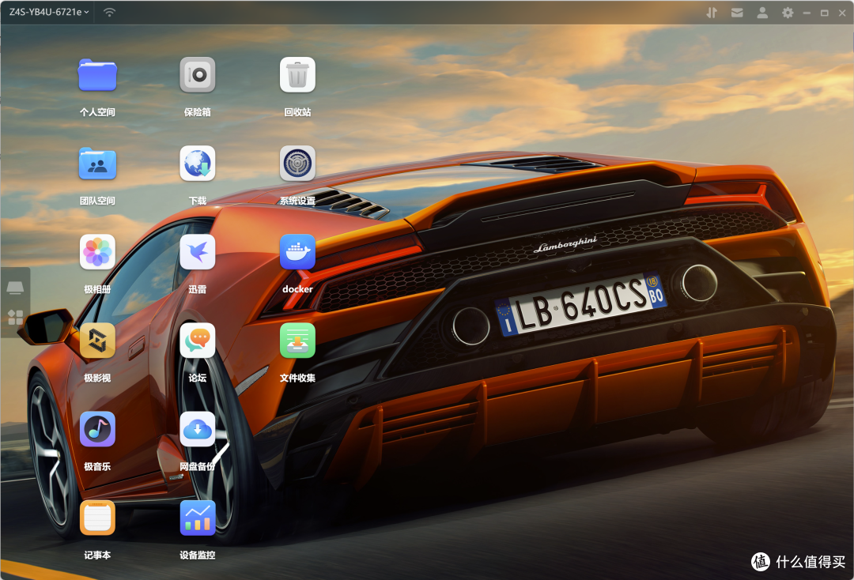Viewport: 854px width, 580px height.
Task: Open the gear settings icon in title bar
Action: coord(788,13)
